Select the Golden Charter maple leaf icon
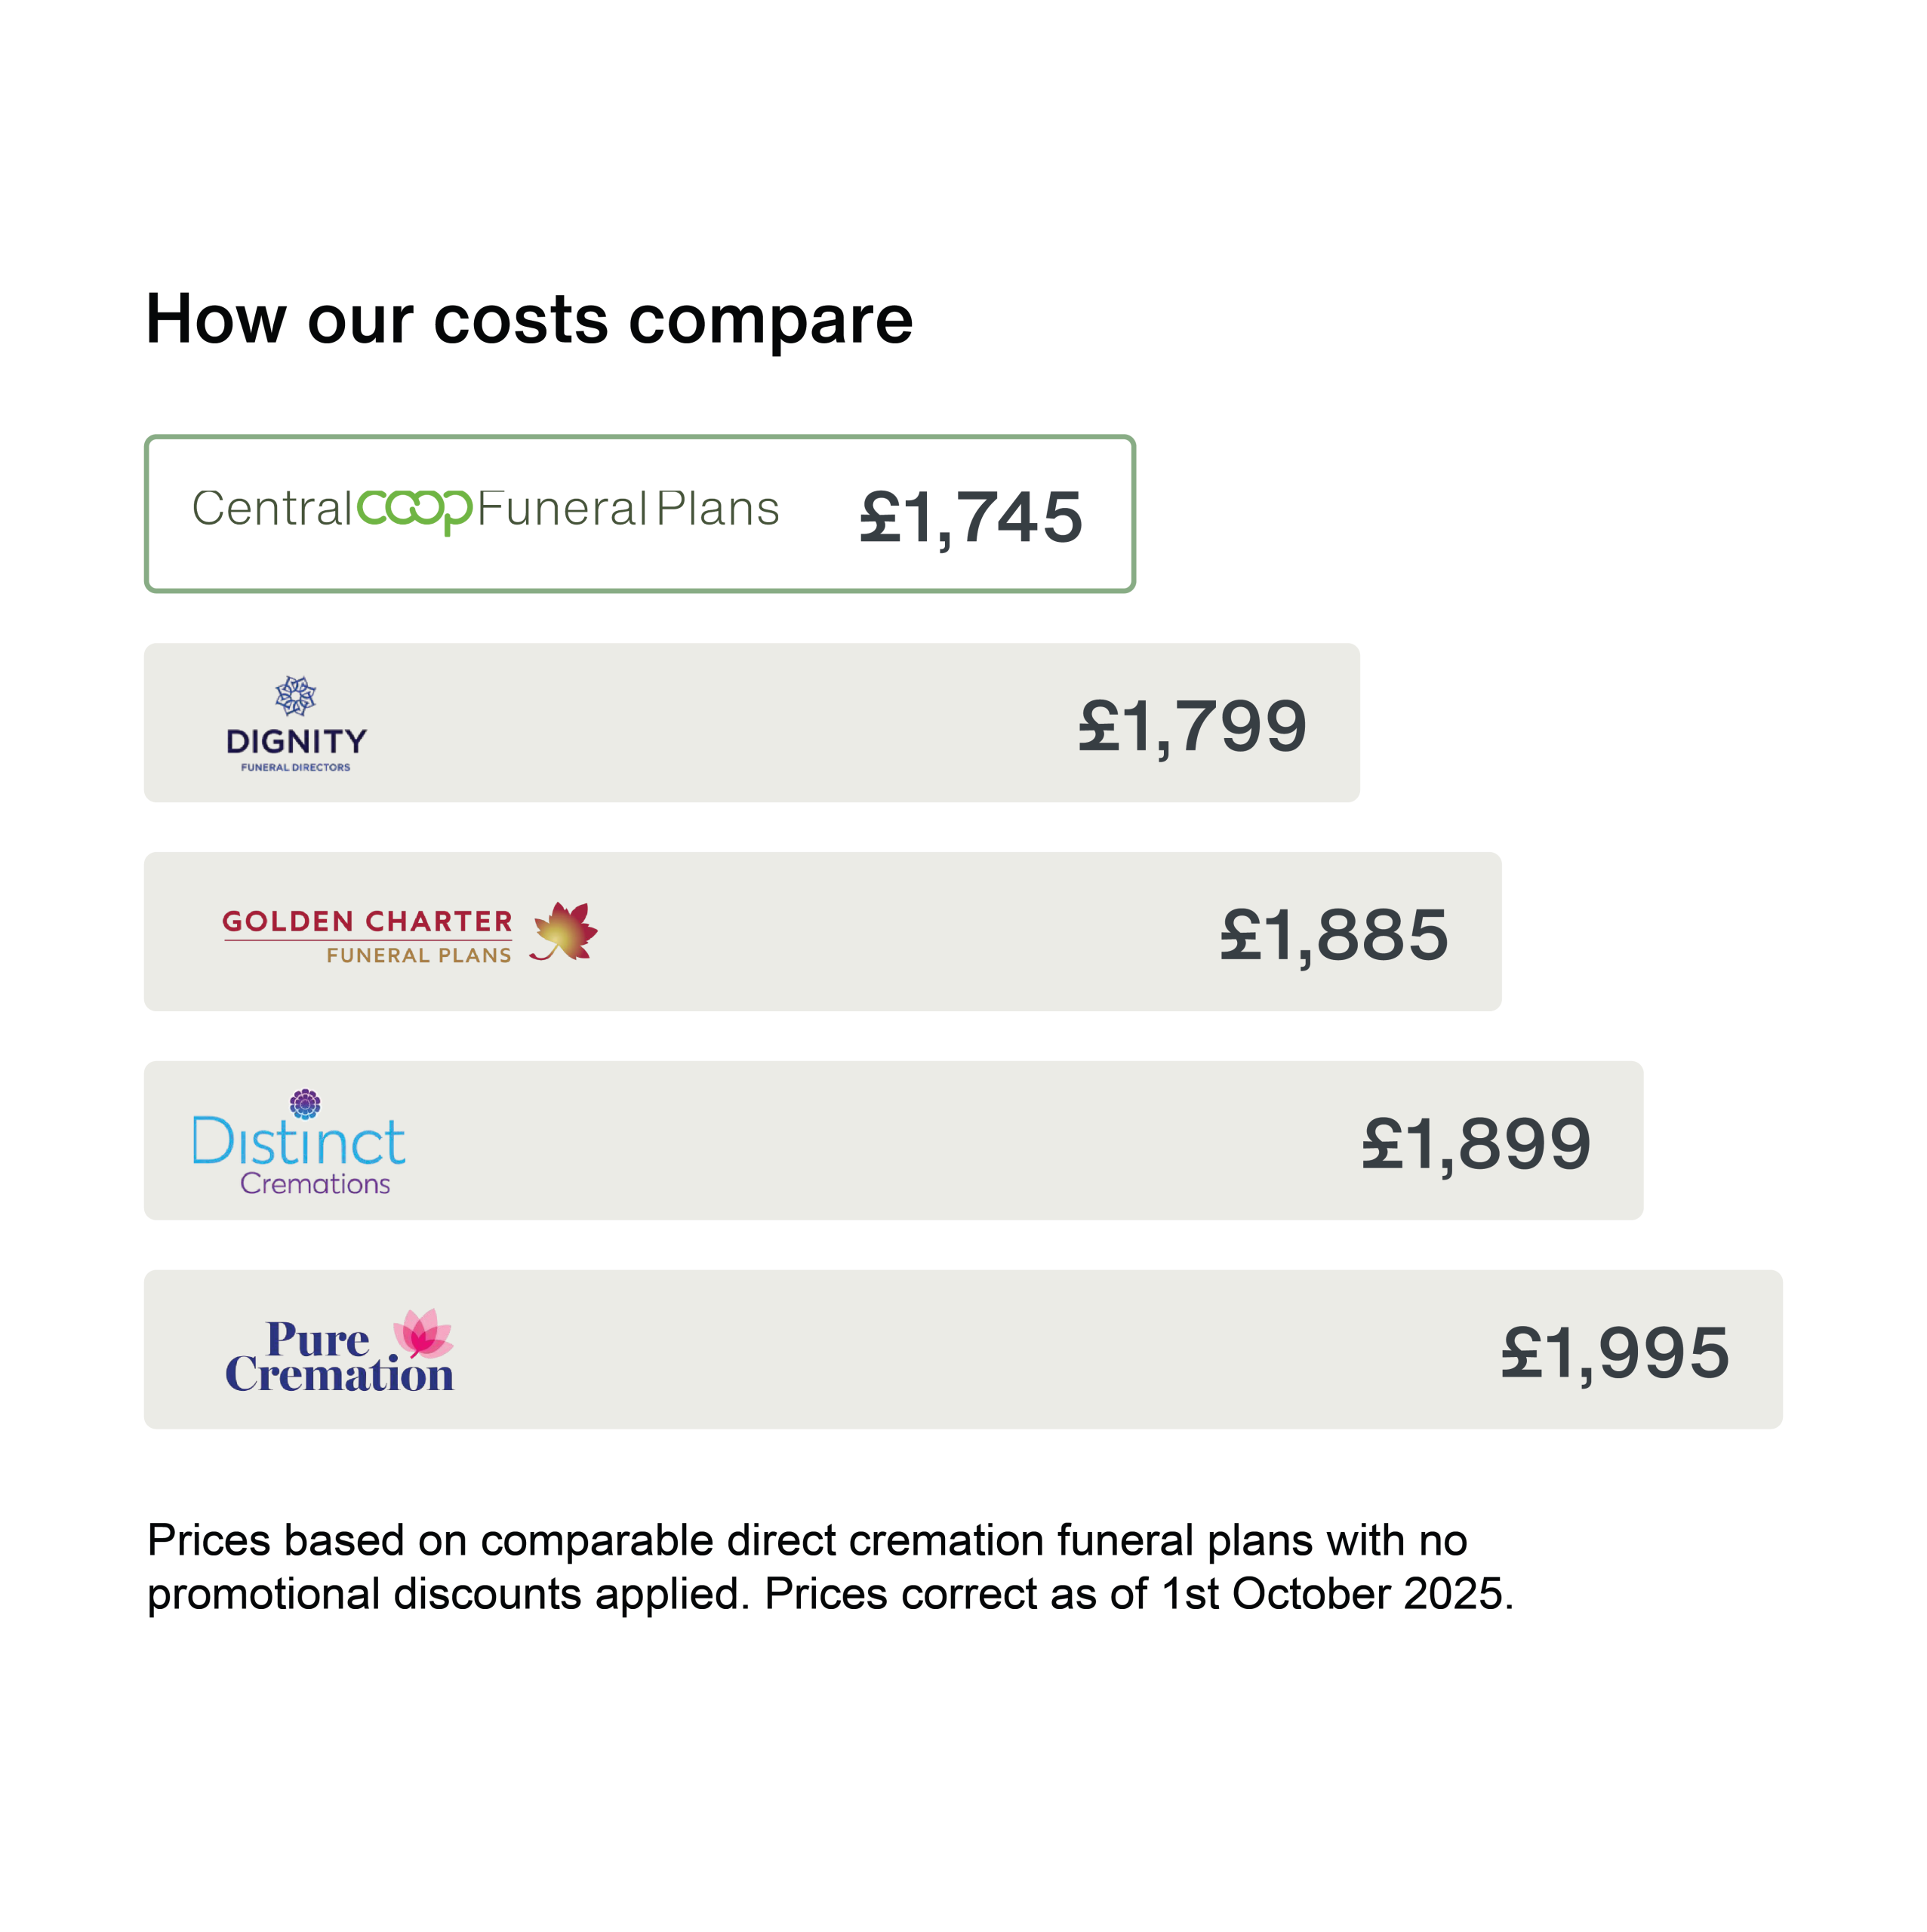 [565, 931]
